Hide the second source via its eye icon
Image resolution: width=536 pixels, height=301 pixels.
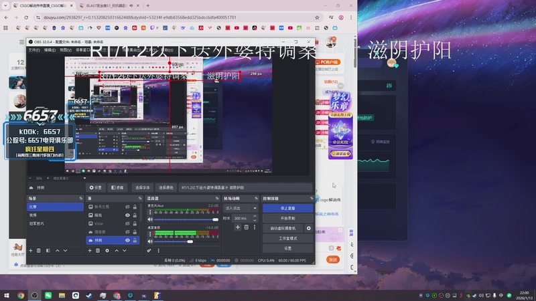tap(127, 215)
